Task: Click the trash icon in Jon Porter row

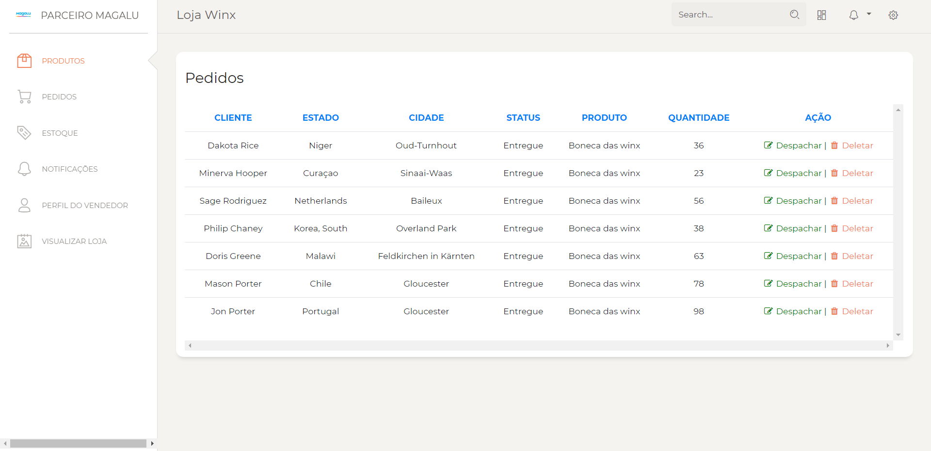Action: [835, 311]
